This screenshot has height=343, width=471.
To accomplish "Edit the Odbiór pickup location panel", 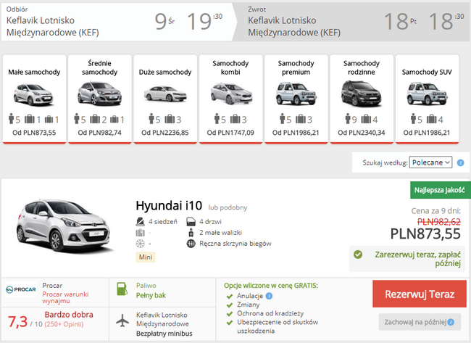I will [x=117, y=22].
